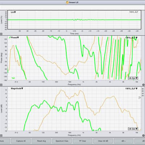Click the Capture All button

coord(21,141)
